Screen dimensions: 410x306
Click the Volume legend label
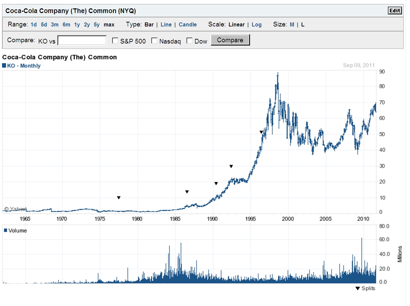[x=17, y=230]
